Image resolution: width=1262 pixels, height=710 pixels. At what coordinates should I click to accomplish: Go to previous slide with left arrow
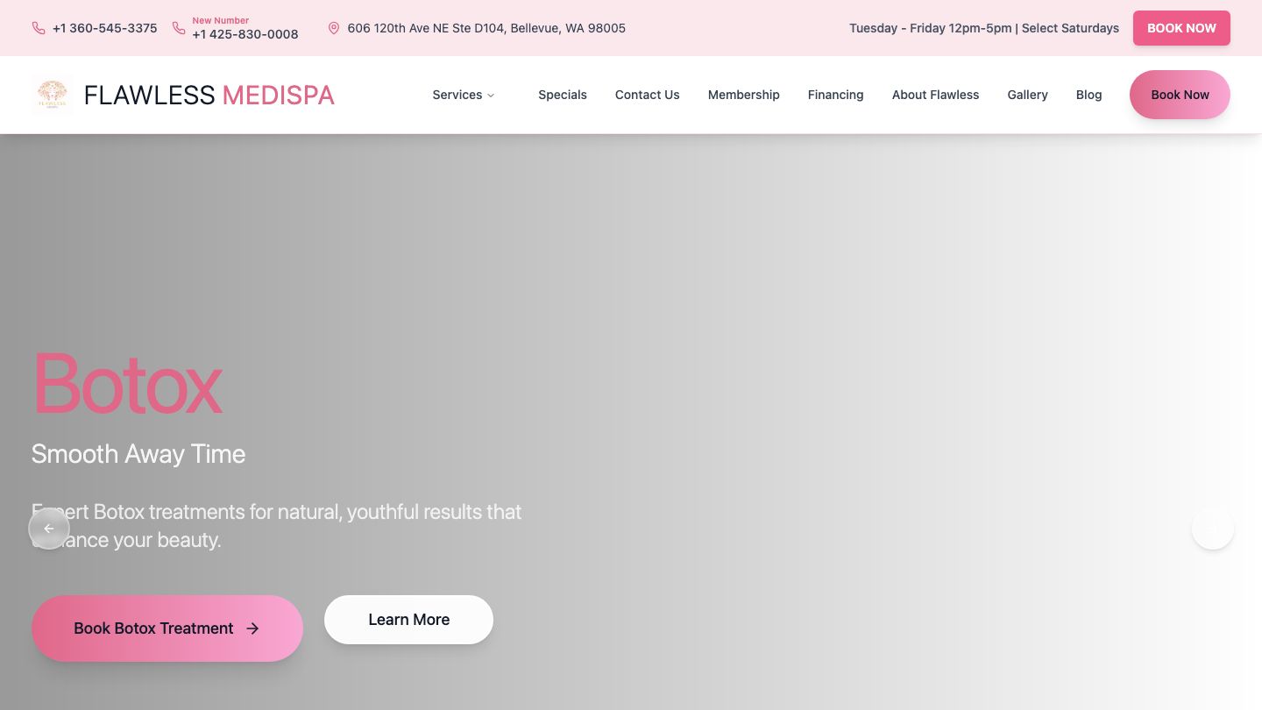click(49, 529)
